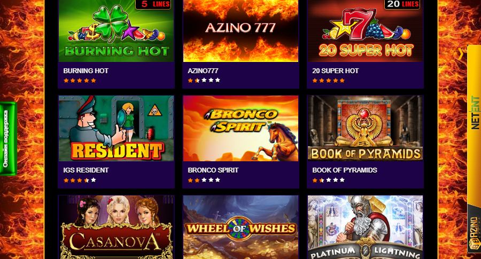
Task: Open the Resident slot game image
Action: 116,128
